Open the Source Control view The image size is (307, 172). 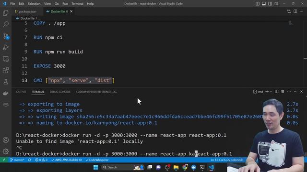point(6,36)
